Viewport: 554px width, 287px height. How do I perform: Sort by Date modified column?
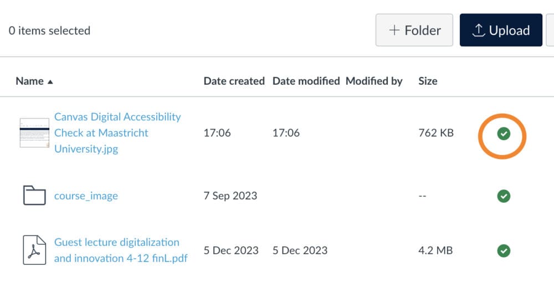[x=306, y=81]
